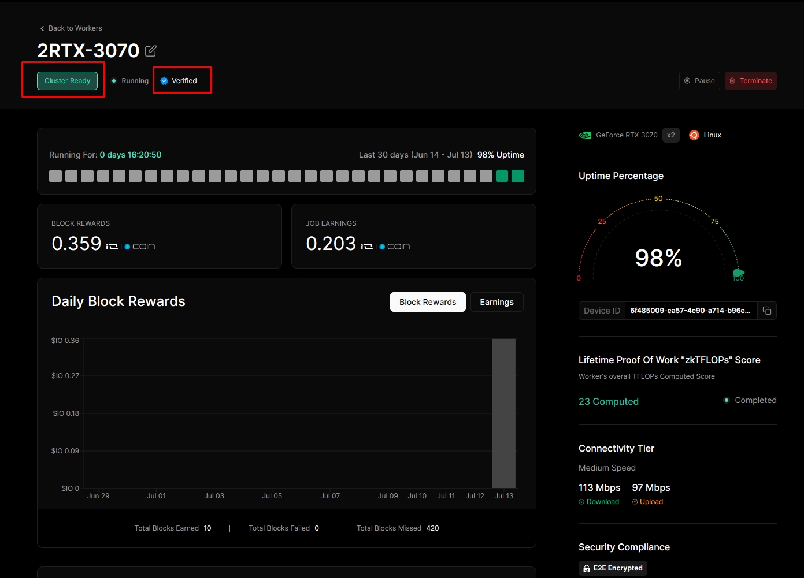Click the first gray uptime day square
804x578 pixels.
(x=55, y=176)
